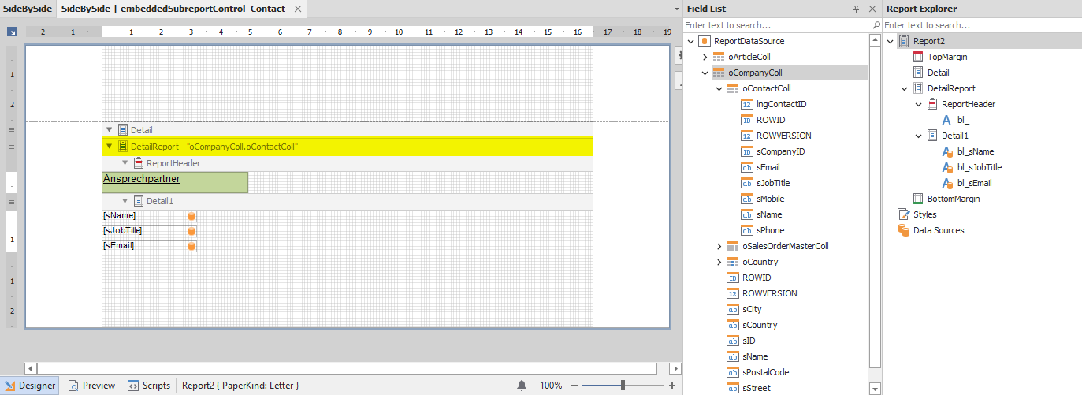This screenshot has width=1082, height=395.
Task: Click the zoom in plus button
Action: point(671,386)
